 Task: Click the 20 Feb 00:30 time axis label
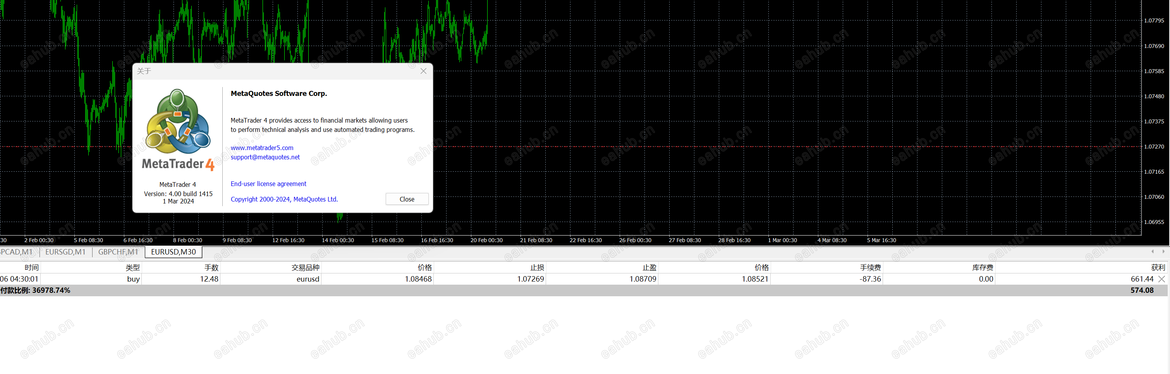(x=486, y=241)
